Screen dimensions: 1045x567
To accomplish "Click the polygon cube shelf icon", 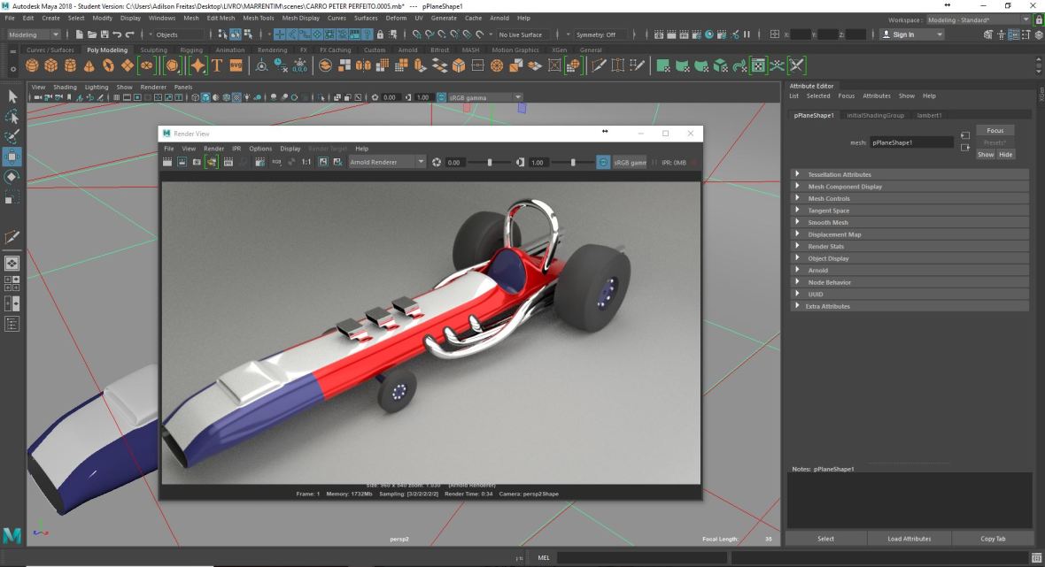I will (x=51, y=66).
